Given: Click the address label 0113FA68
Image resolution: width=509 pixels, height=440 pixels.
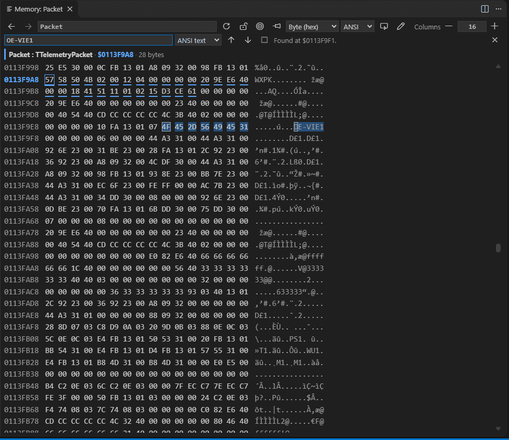Looking at the screenshot, I should coord(21,221).
